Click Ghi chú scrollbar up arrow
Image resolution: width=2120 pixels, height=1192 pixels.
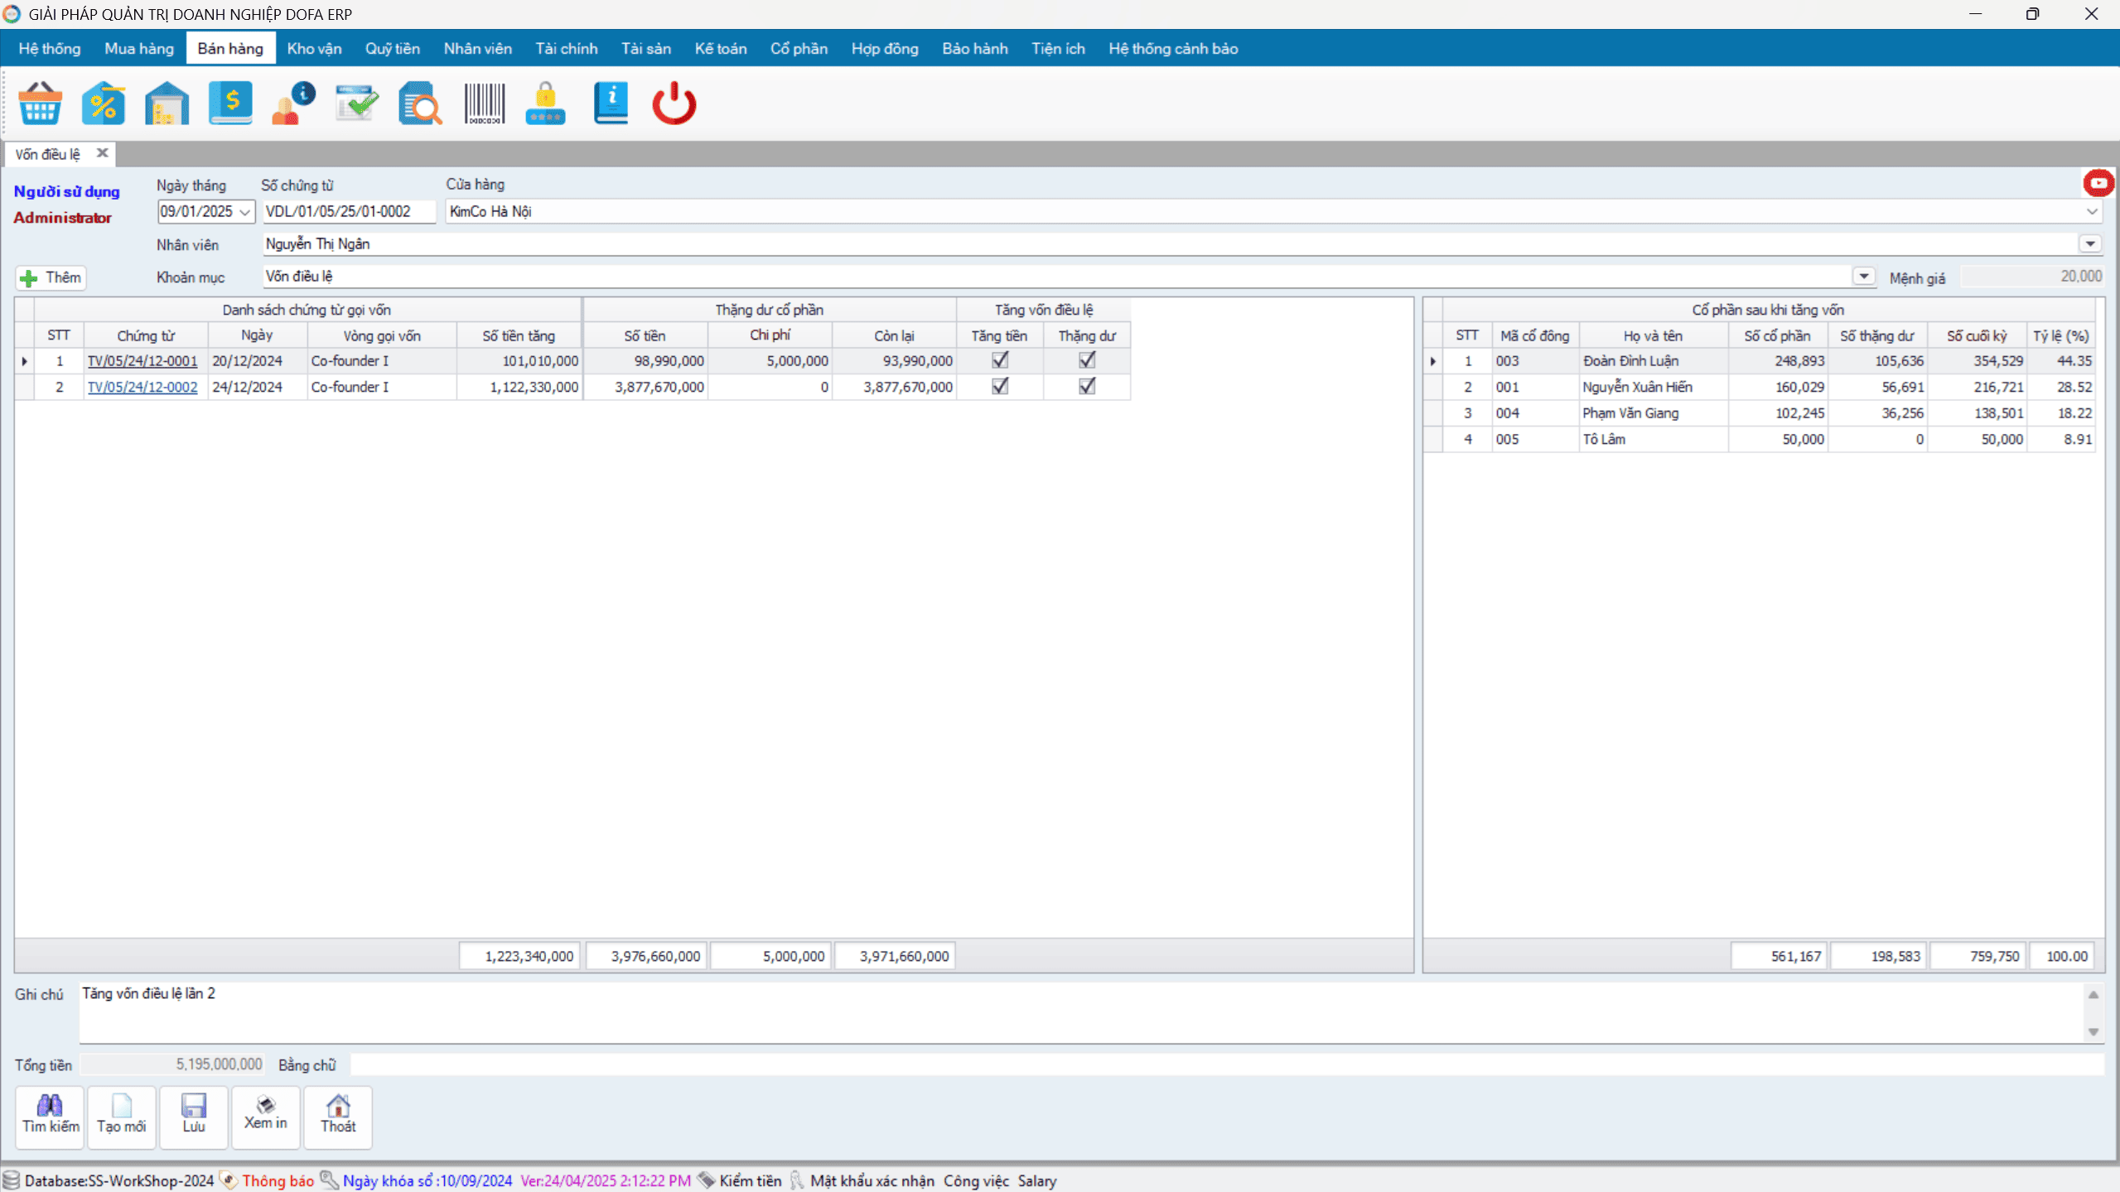[2093, 995]
